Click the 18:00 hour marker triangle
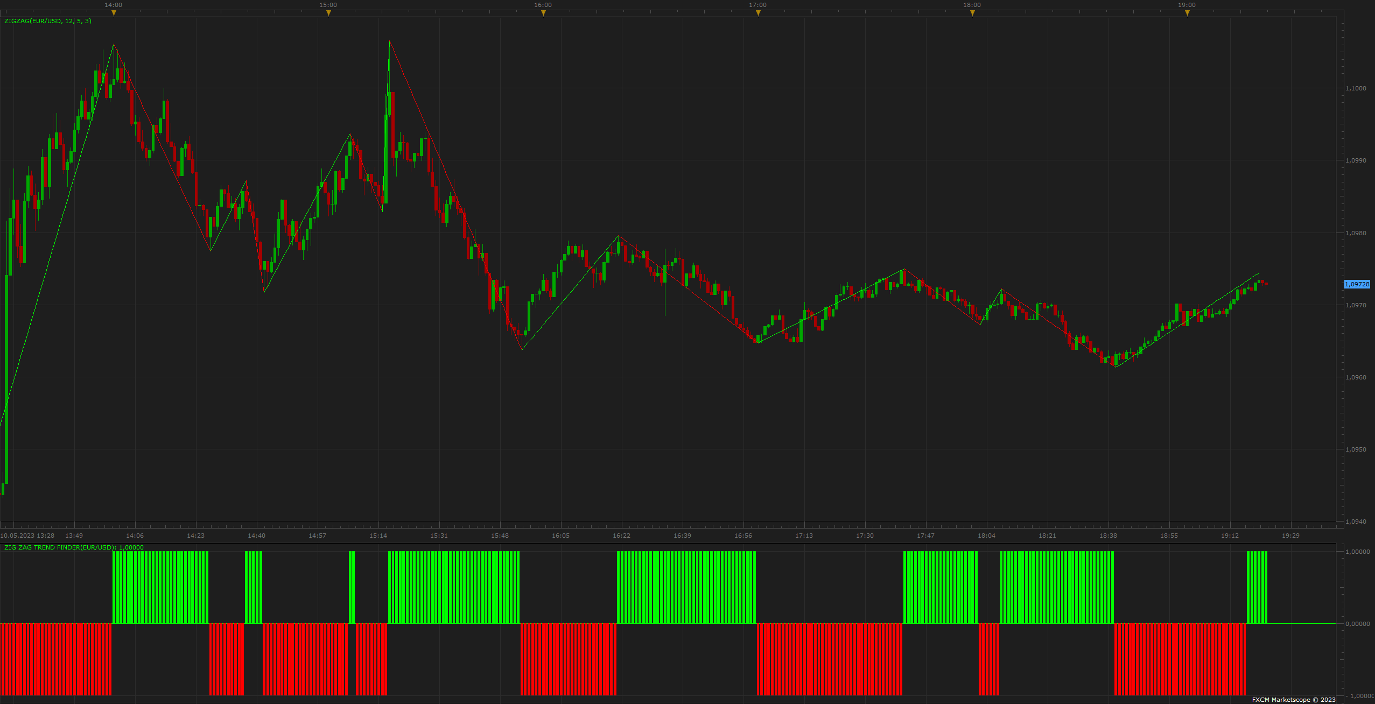The image size is (1375, 704). pyautogui.click(x=972, y=13)
